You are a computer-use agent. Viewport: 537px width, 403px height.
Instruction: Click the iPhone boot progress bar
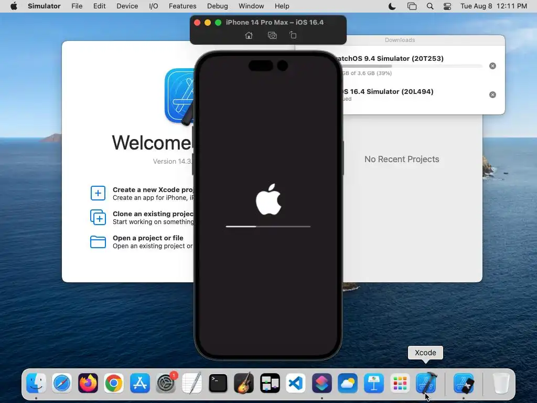268,227
